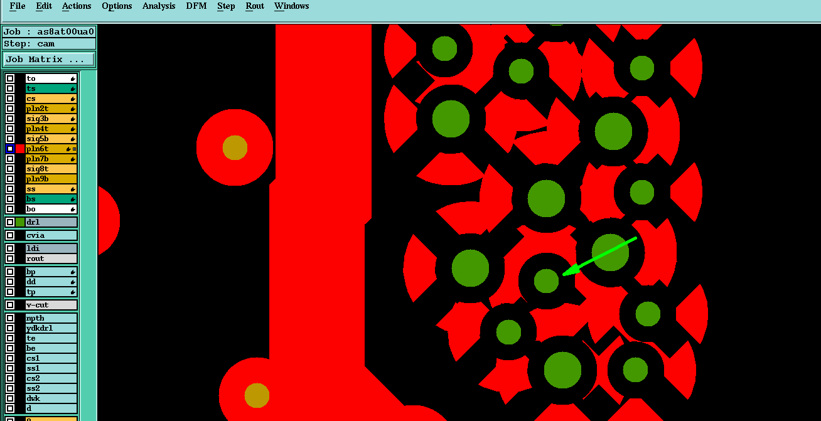821x421 pixels.
Task: Click the hand icon on the bo layer
Action: pos(73,209)
